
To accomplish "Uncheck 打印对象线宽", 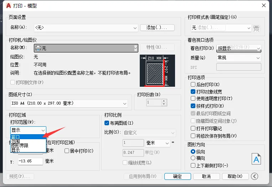I will coord(193,91).
